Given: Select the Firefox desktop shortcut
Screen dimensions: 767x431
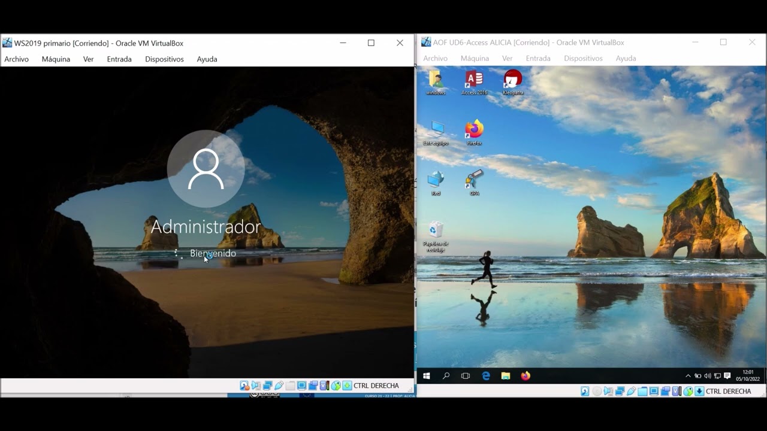Looking at the screenshot, I should [x=474, y=133].
